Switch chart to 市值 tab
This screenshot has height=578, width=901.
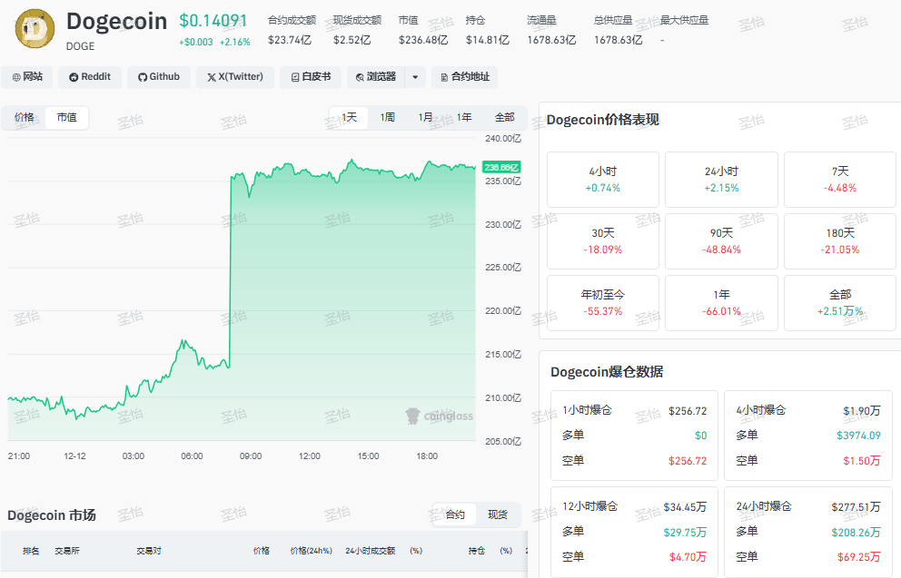pos(66,118)
